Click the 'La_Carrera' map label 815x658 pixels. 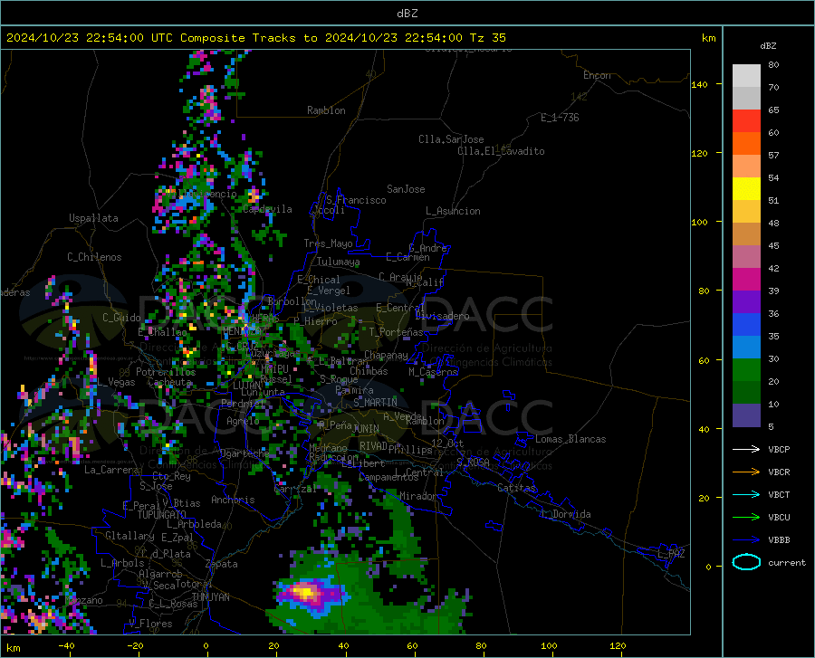[111, 470]
